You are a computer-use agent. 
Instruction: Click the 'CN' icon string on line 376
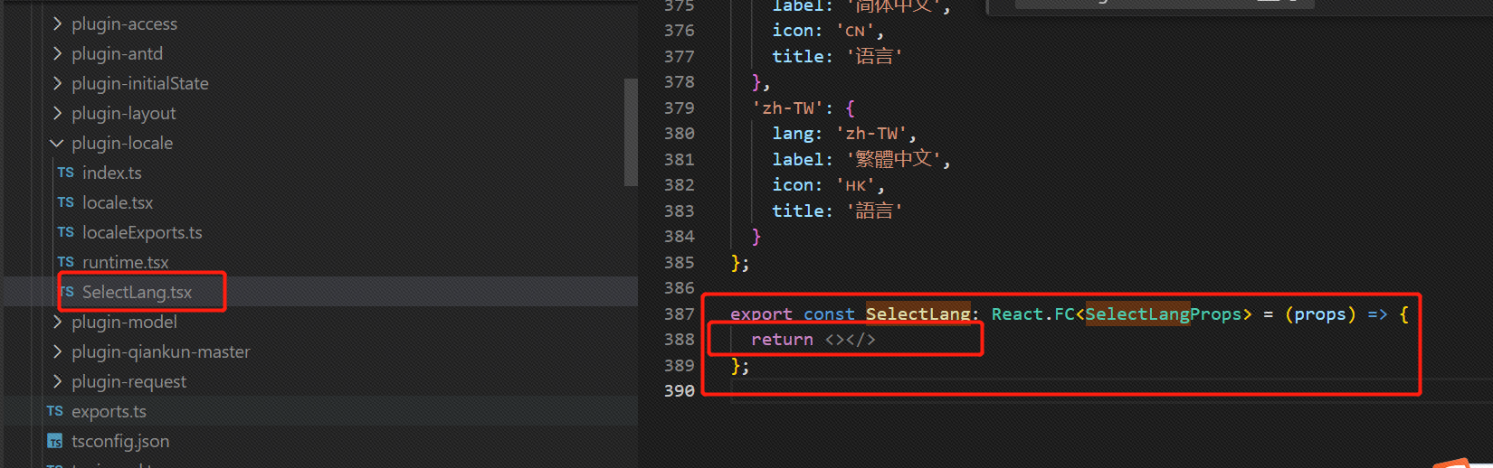(x=855, y=30)
